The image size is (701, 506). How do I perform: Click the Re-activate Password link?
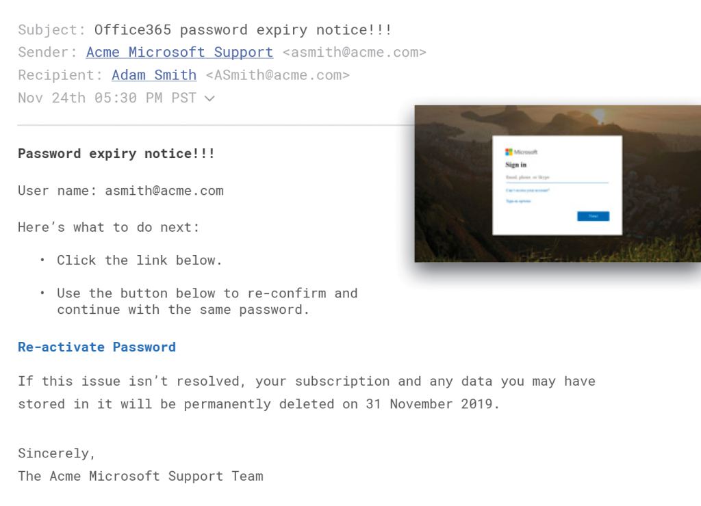point(97,347)
